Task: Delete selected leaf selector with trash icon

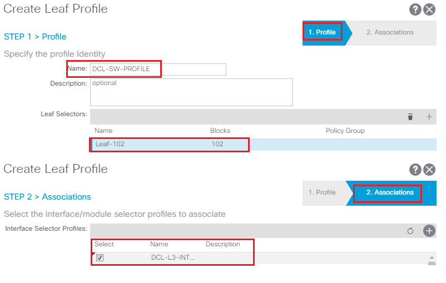Action: click(410, 117)
